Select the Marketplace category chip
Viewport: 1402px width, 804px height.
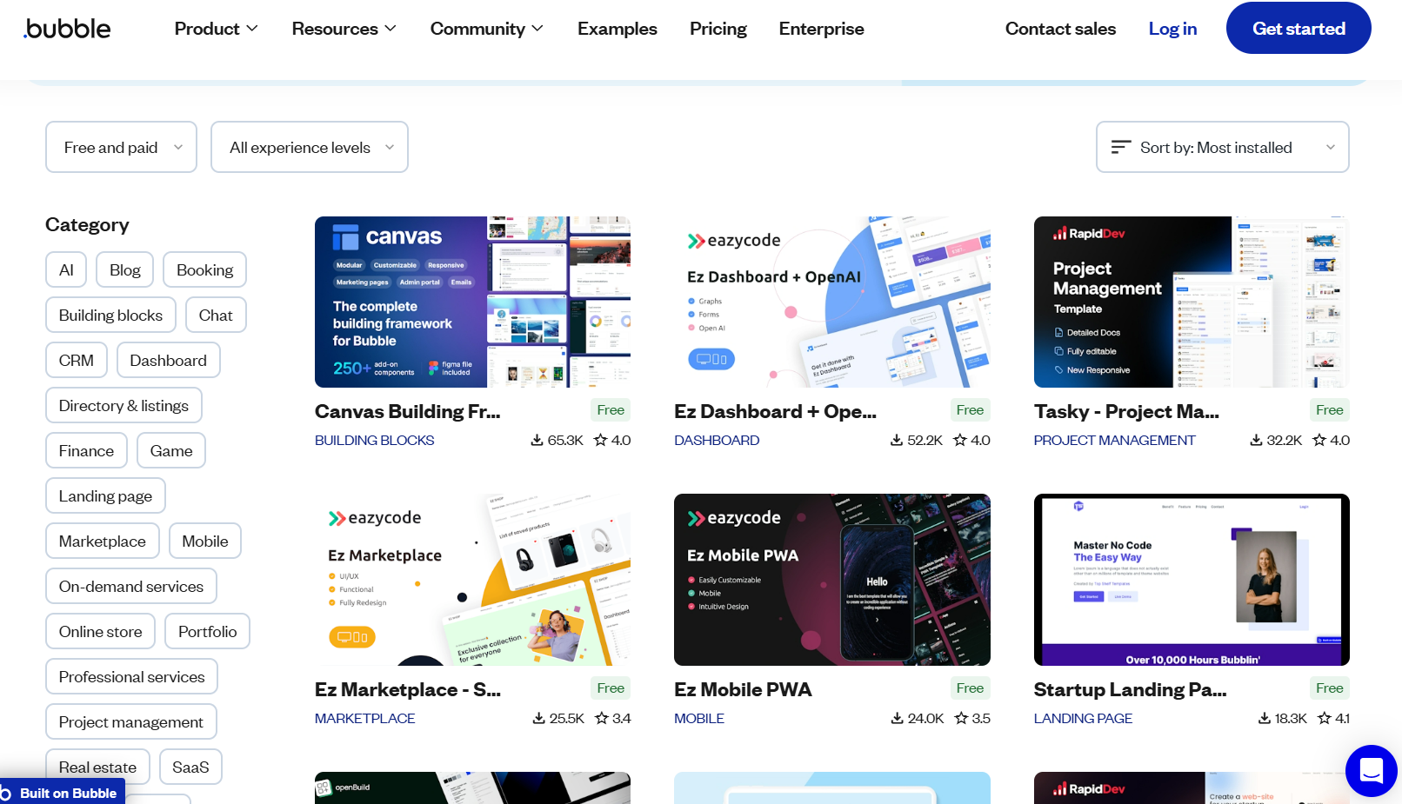coord(103,541)
